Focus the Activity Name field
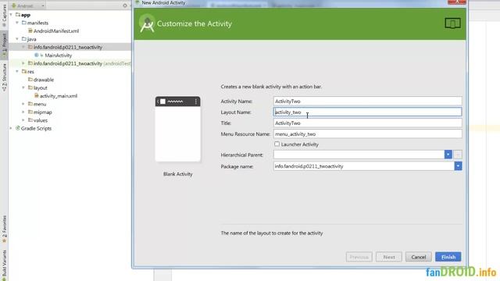500x281 pixels. click(x=367, y=101)
